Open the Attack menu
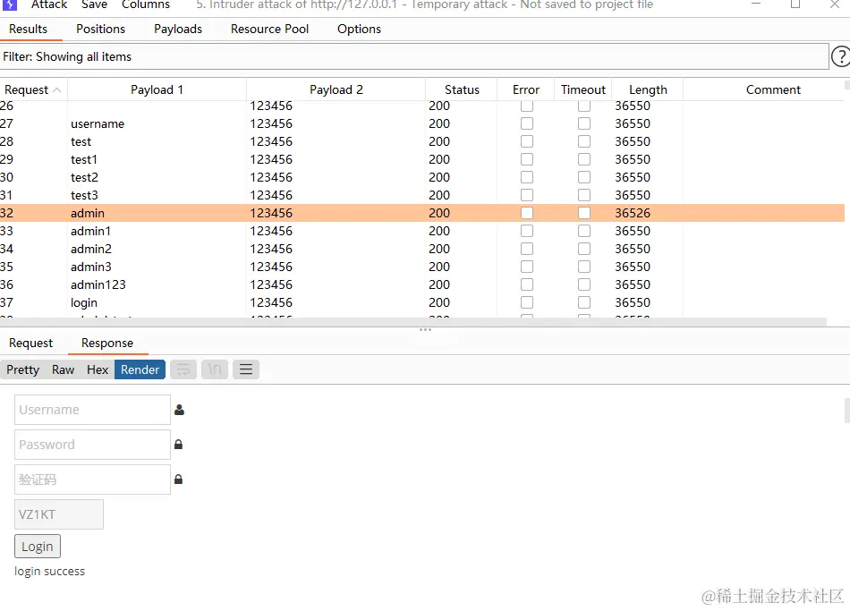This screenshot has width=850, height=611. point(49,4)
